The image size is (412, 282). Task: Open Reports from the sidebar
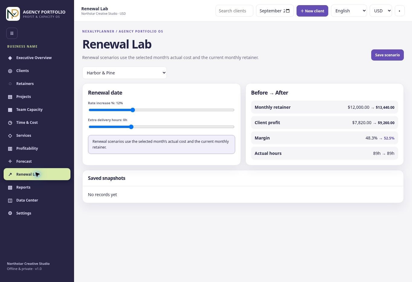37,187
